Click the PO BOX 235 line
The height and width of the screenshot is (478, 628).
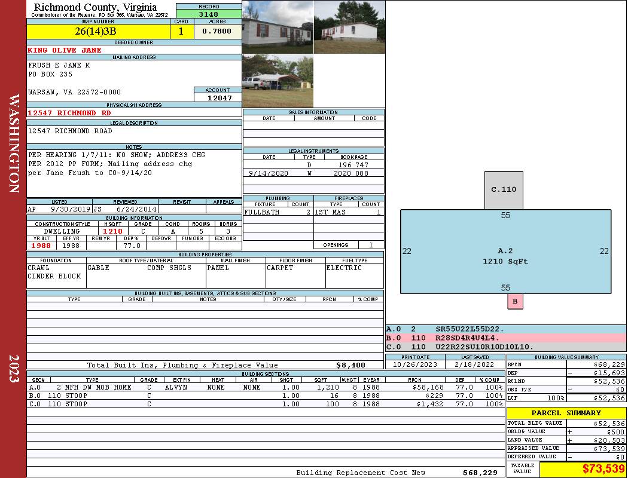pos(50,74)
